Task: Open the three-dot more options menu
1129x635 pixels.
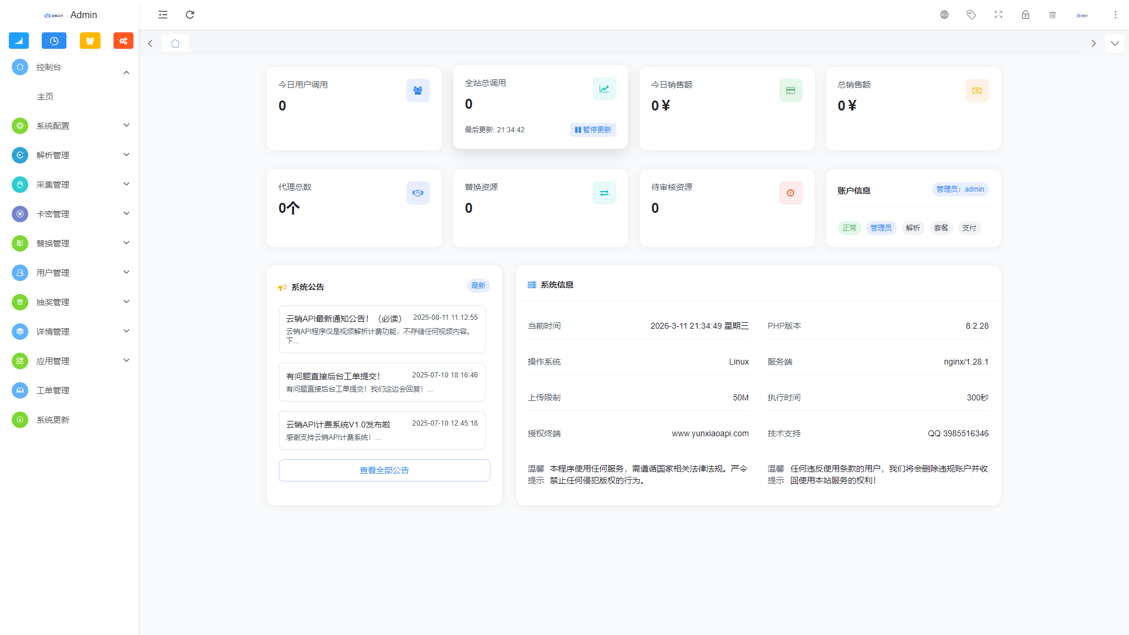Action: [x=1115, y=15]
